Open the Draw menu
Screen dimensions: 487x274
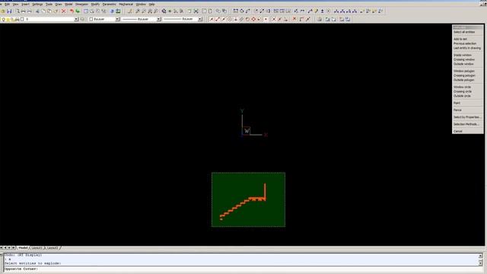point(59,5)
